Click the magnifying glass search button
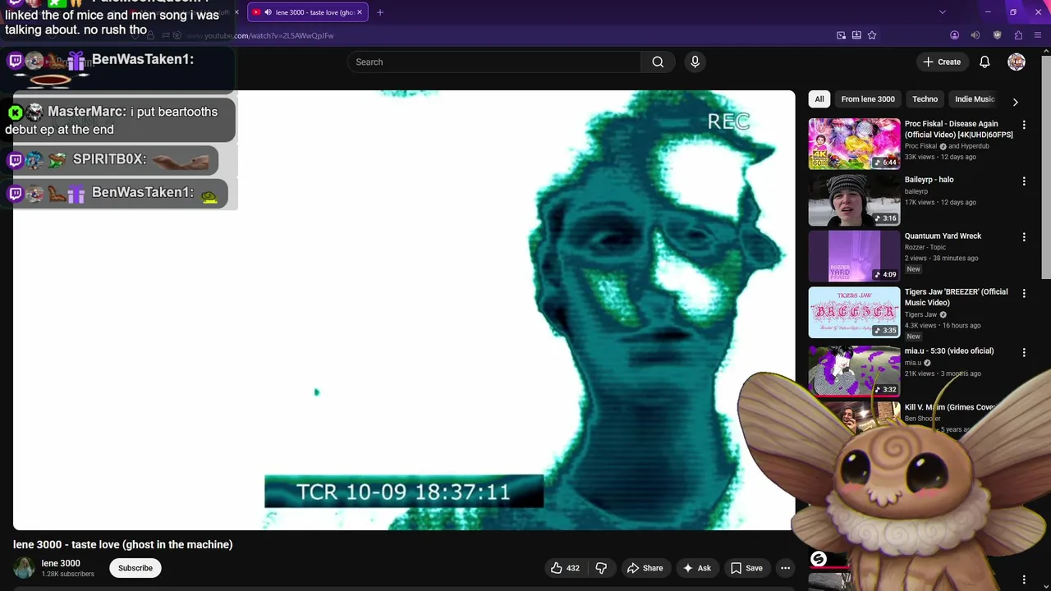The height and width of the screenshot is (591, 1051). (658, 62)
